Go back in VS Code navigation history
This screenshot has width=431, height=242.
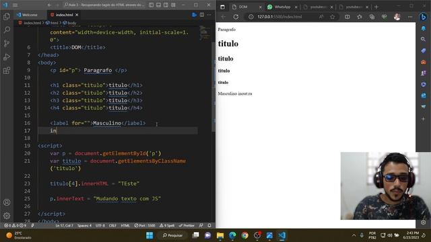click(x=49, y=5)
